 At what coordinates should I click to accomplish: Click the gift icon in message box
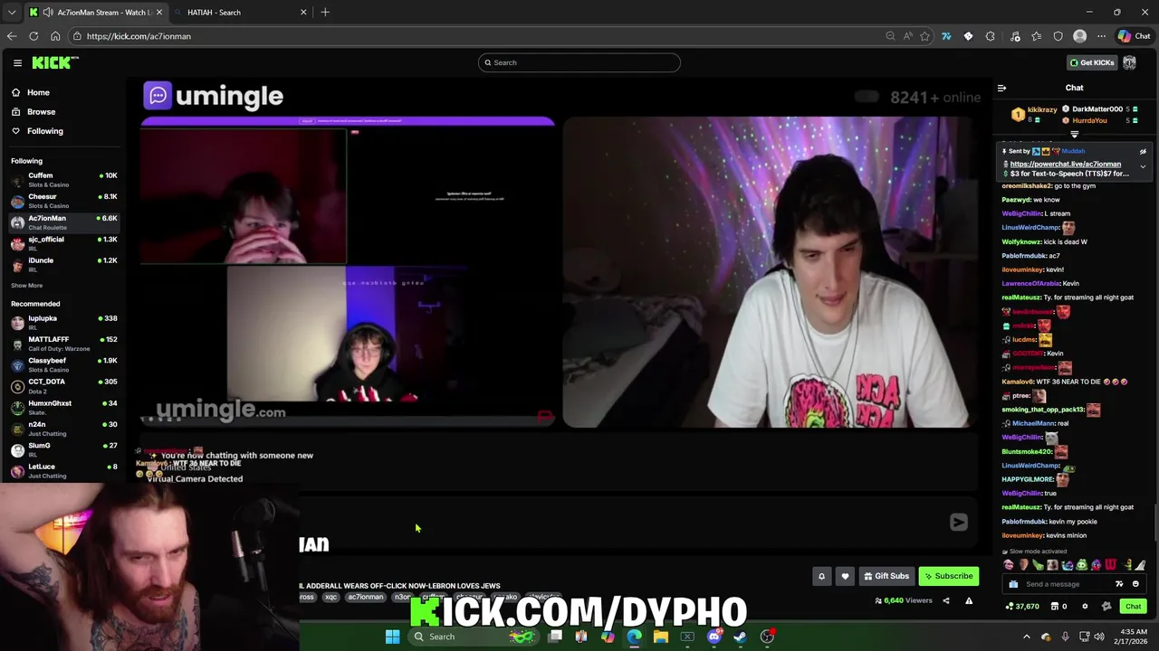point(1013,584)
